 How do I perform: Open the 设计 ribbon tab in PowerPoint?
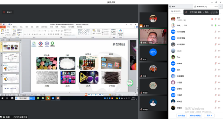coord(27,27)
